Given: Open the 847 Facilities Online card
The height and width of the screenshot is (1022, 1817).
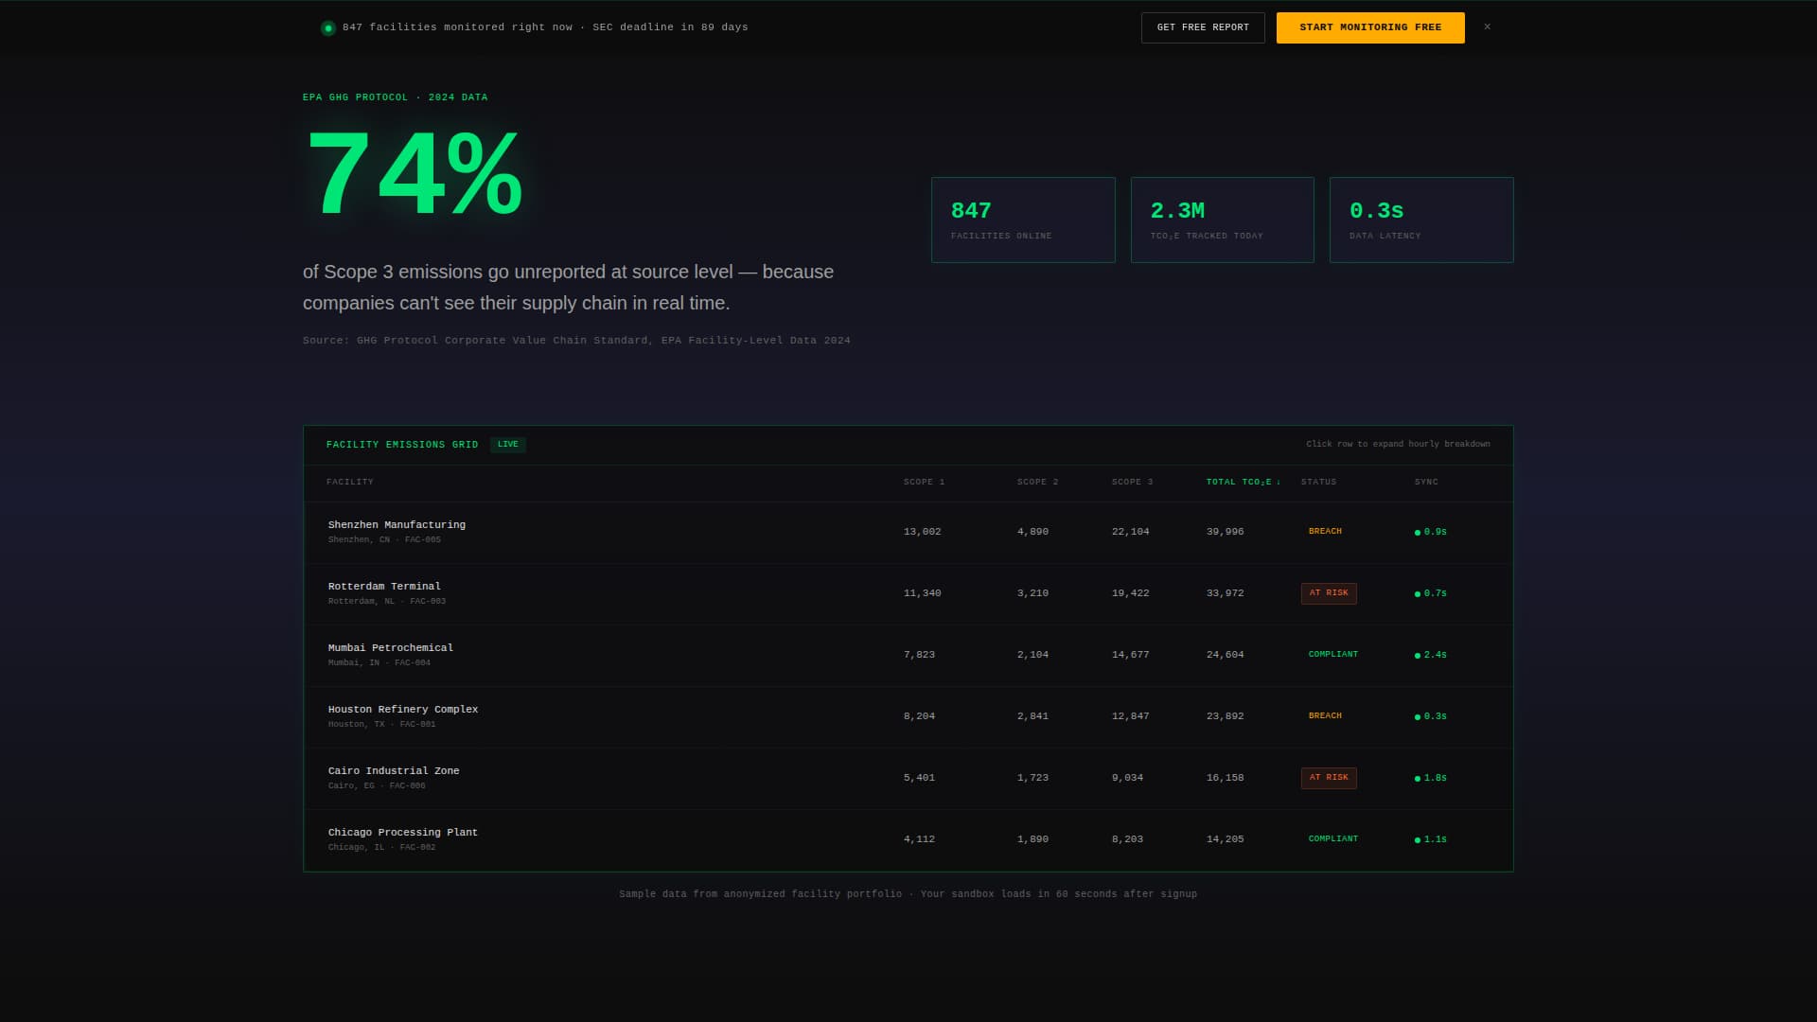Looking at the screenshot, I should click(1023, 220).
